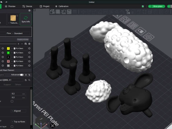Click the green layout icon beside Slice plate
172x129 pixels.
point(143,6)
